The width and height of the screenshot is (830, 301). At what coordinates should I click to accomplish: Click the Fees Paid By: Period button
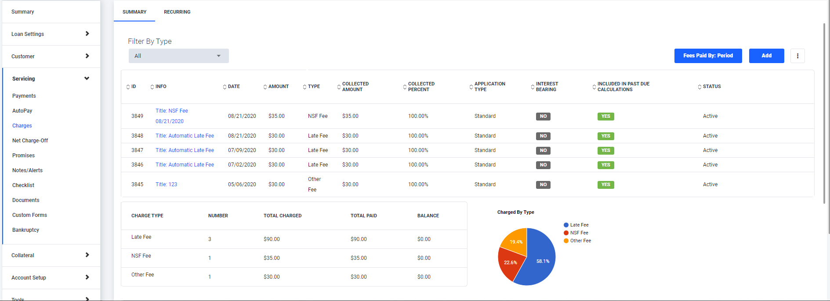click(708, 56)
